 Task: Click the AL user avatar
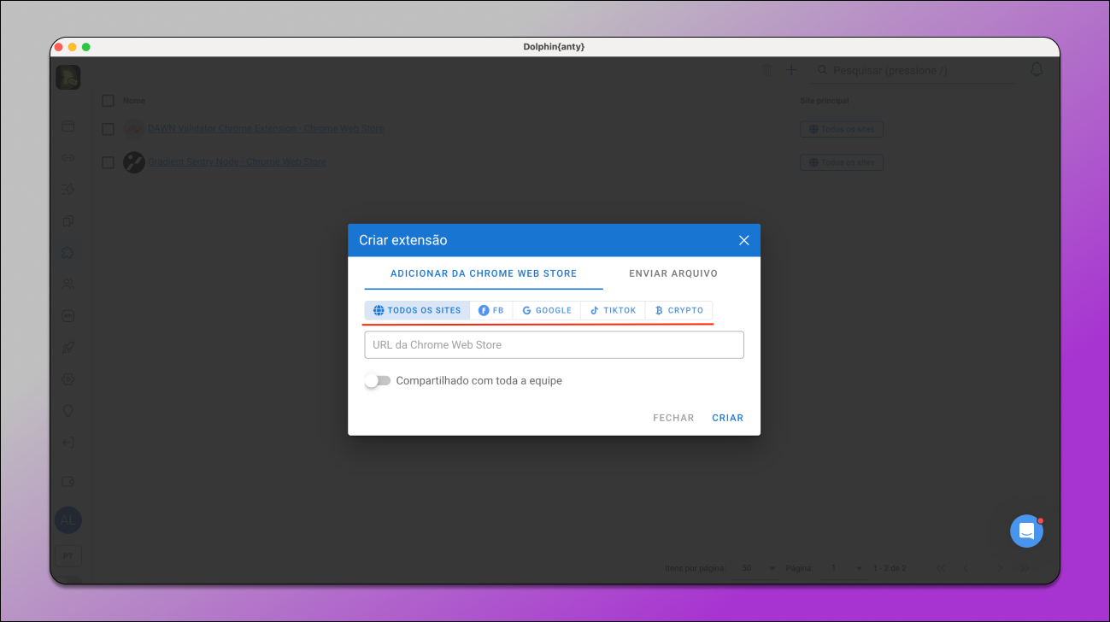click(68, 519)
